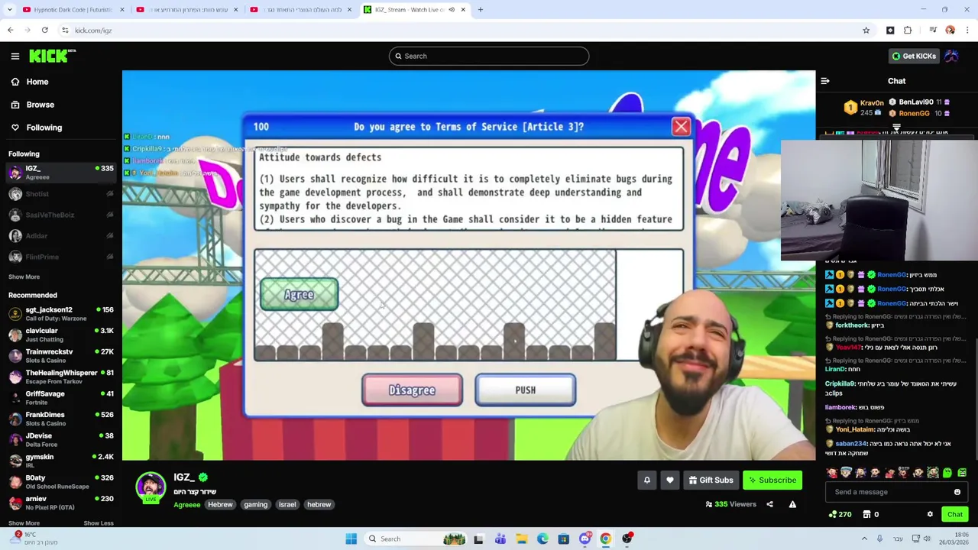The width and height of the screenshot is (978, 550).
Task: Open offline channel Adidar
Action: [61, 236]
